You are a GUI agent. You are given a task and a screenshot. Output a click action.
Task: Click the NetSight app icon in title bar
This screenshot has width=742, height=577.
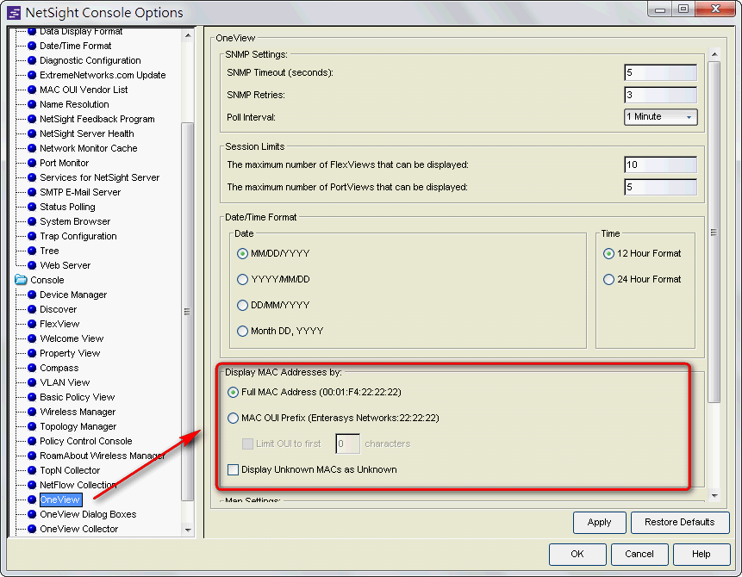[14, 13]
